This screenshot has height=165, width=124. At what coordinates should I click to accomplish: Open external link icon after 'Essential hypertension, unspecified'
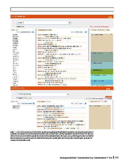coord(63,106)
